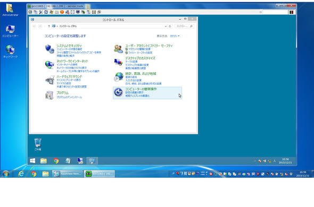Open テーマの変更 link

point(131,62)
